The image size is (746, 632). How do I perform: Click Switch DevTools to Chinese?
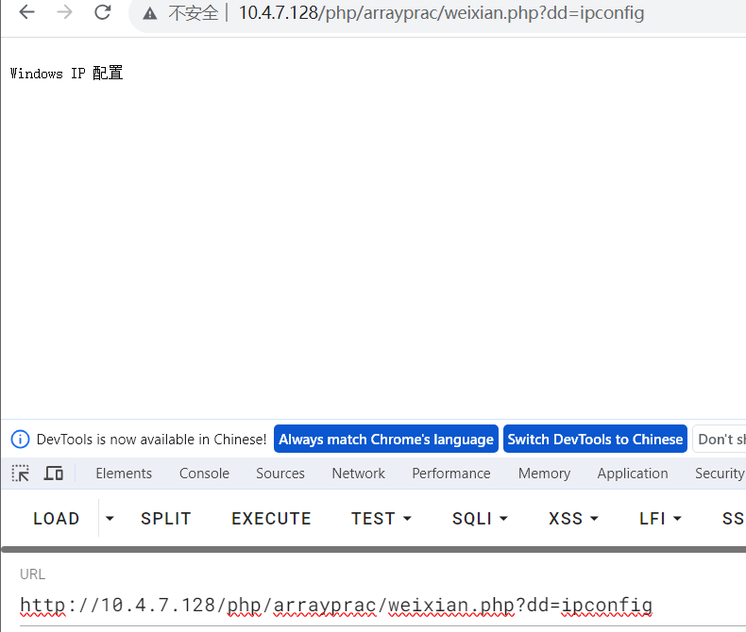(x=595, y=439)
